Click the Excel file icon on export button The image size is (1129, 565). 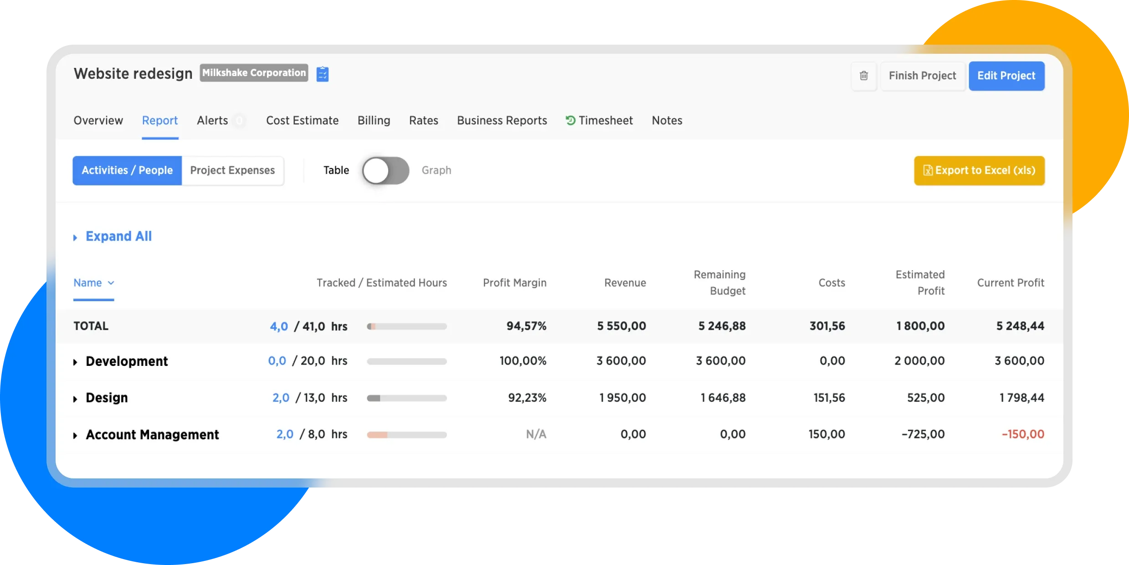point(927,170)
